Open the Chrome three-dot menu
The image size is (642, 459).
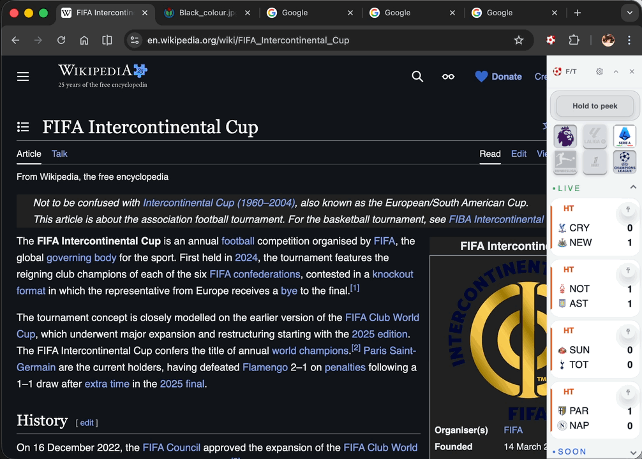coord(629,40)
